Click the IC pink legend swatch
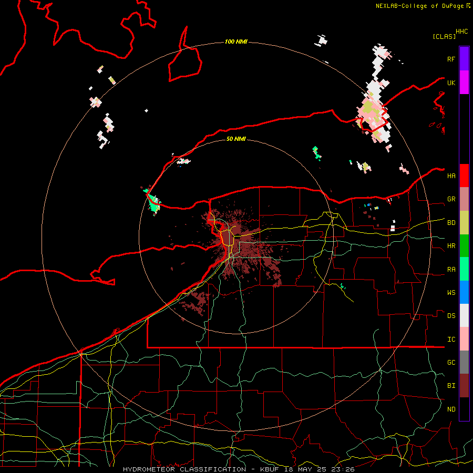 click(464, 339)
